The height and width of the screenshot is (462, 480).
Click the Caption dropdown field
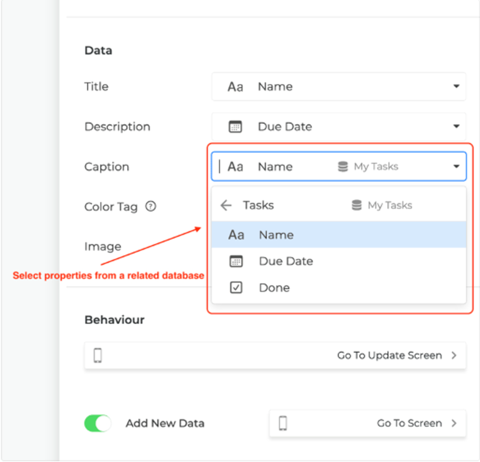point(338,167)
